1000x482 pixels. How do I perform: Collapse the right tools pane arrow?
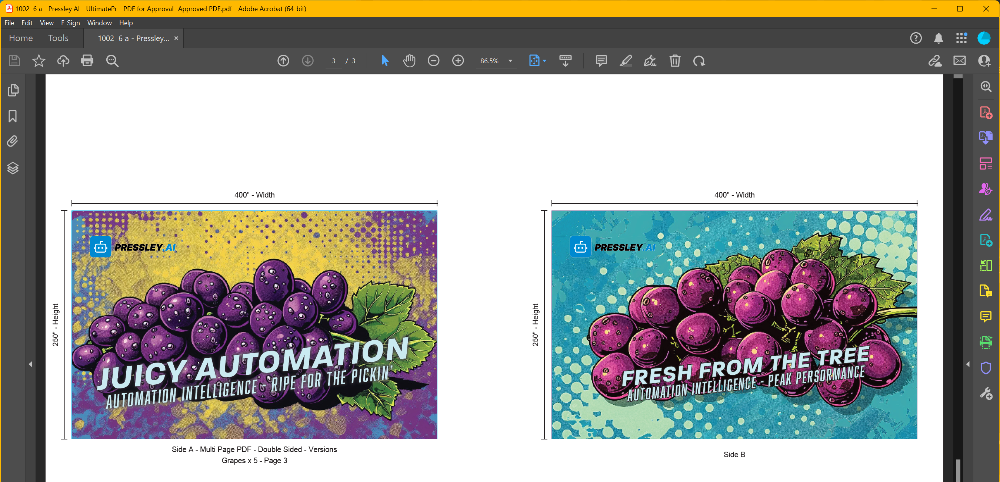pos(968,364)
